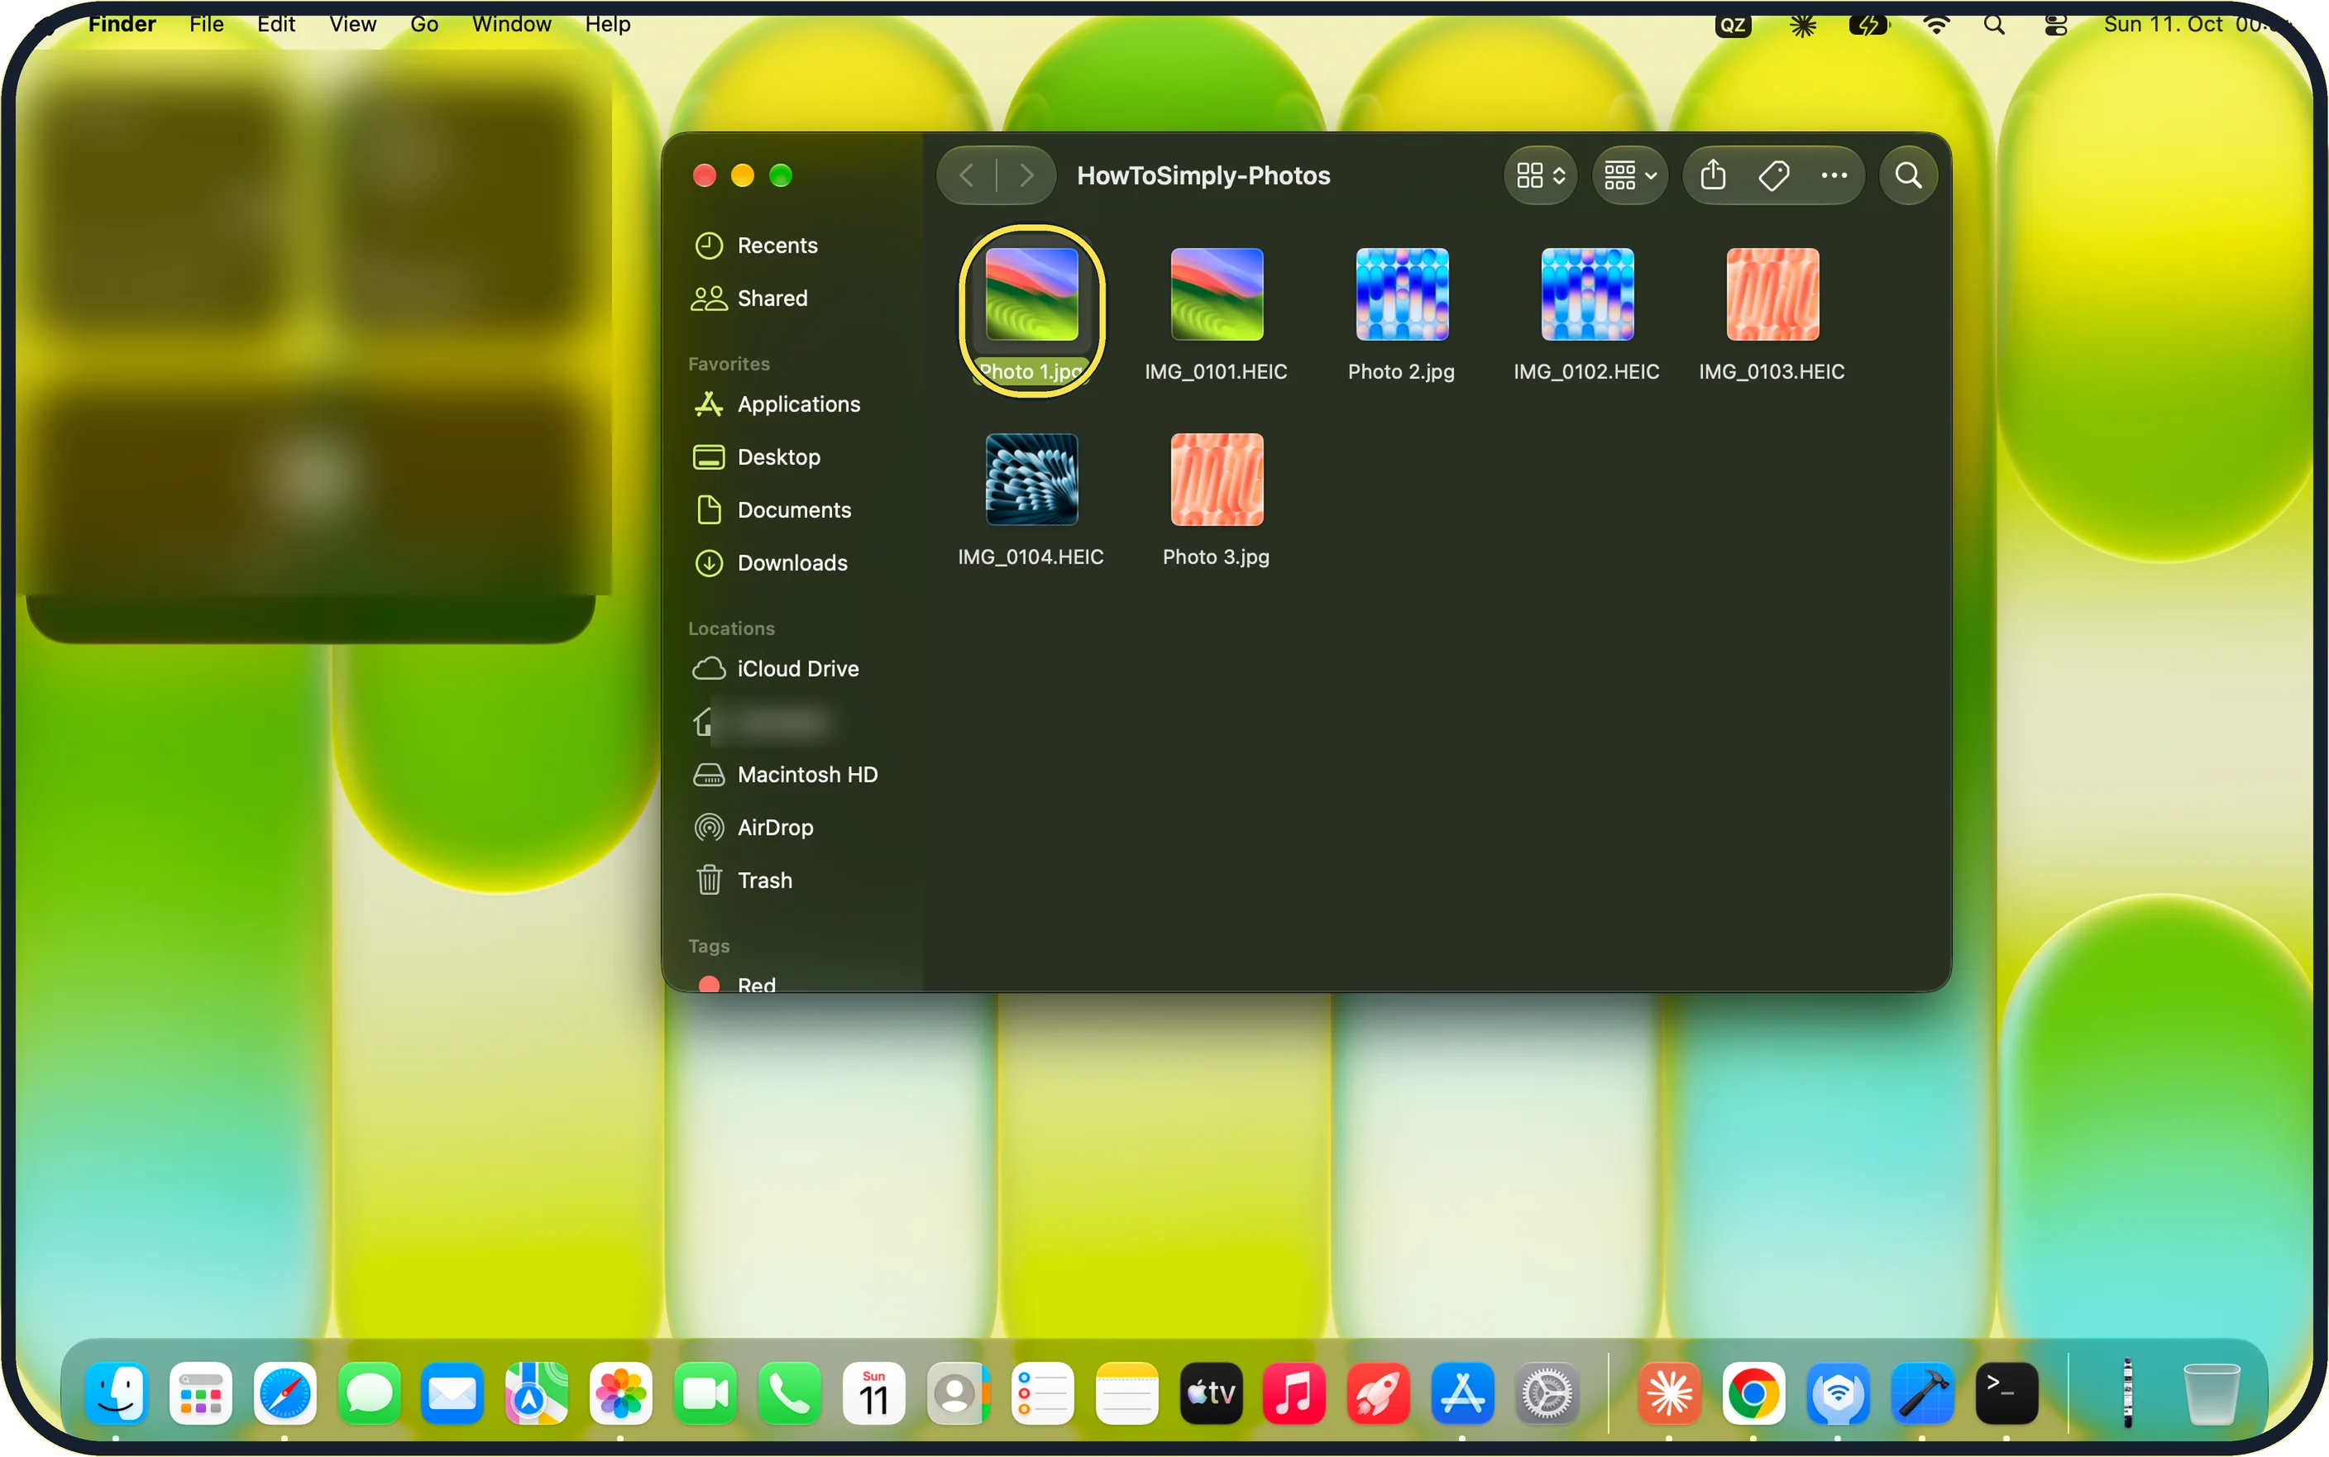The height and width of the screenshot is (1457, 2329).
Task: Click the Finder window search icon
Action: coord(1908,175)
